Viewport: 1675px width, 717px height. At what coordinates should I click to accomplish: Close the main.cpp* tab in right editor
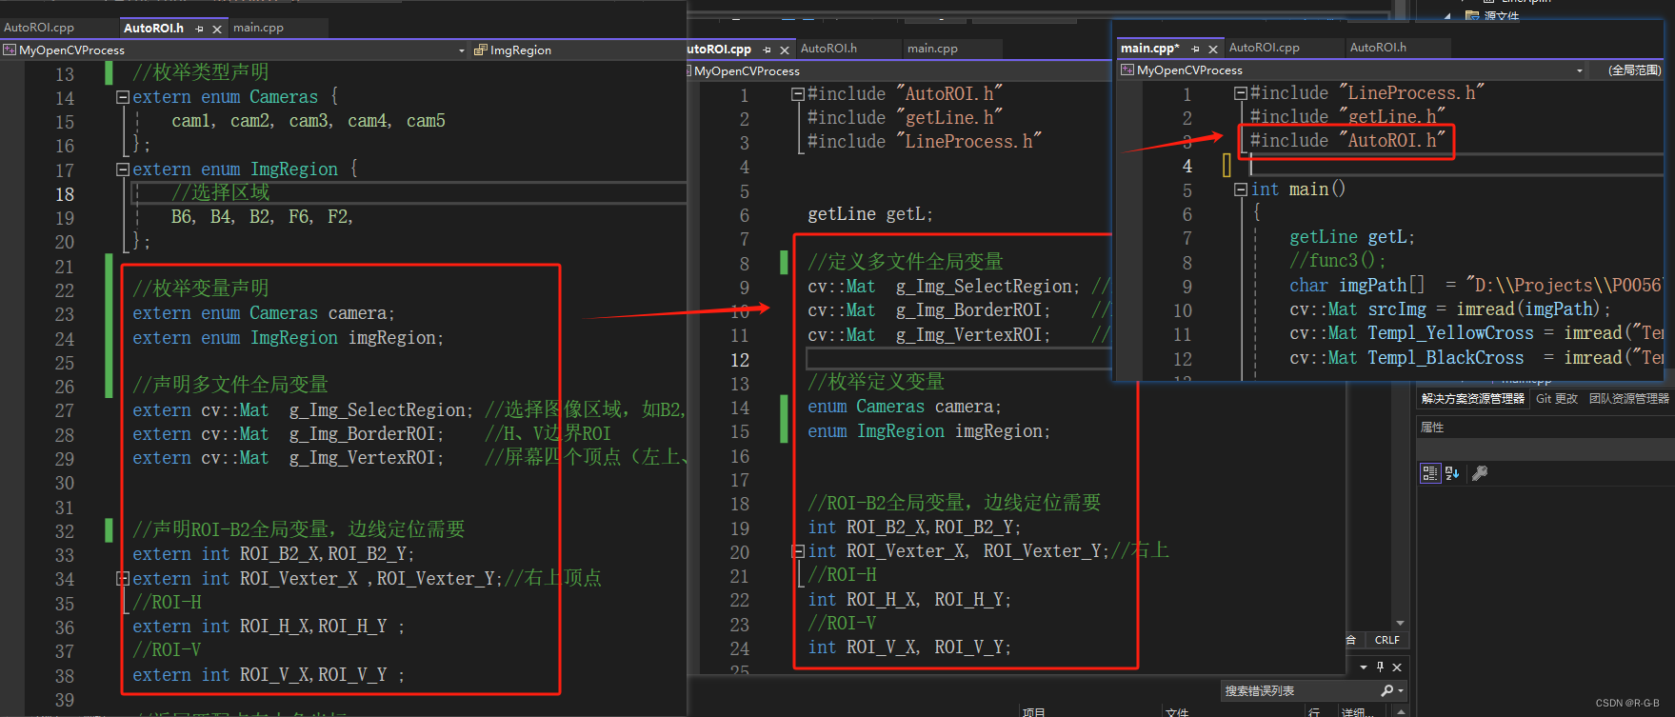(x=1213, y=49)
